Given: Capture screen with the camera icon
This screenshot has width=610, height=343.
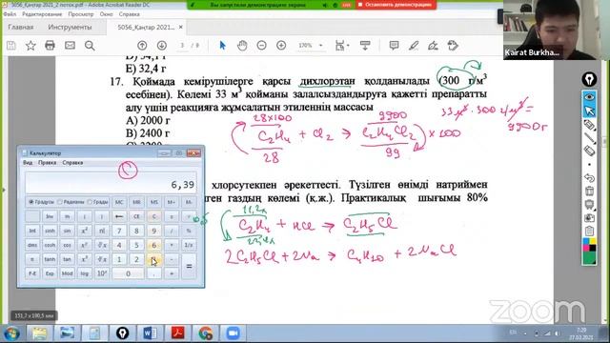Looking at the screenshot, I should point(589,218).
